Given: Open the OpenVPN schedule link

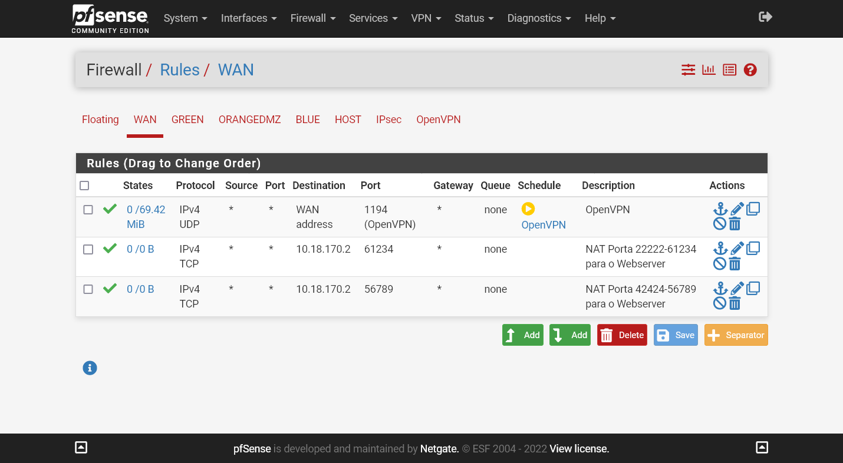Looking at the screenshot, I should (543, 225).
